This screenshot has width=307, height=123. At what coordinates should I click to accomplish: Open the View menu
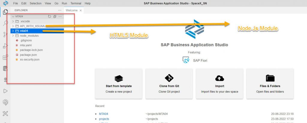pyautogui.click(x=48, y=3)
